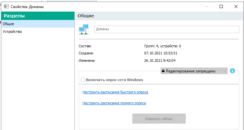The height and width of the screenshot is (130, 244).
Task: Open 'Настроить расписание полного опроса' link
Action: click(114, 103)
